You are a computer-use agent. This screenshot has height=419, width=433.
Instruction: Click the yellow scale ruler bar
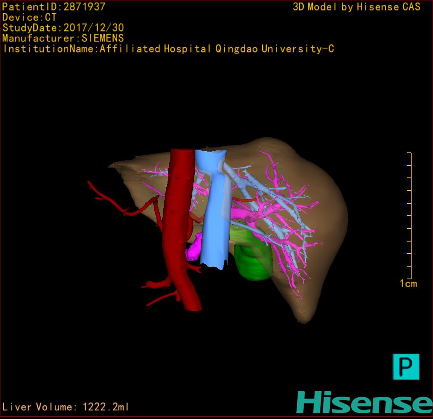410,216
